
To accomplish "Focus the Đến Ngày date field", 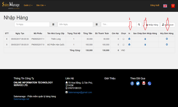I will tap(76, 24).
